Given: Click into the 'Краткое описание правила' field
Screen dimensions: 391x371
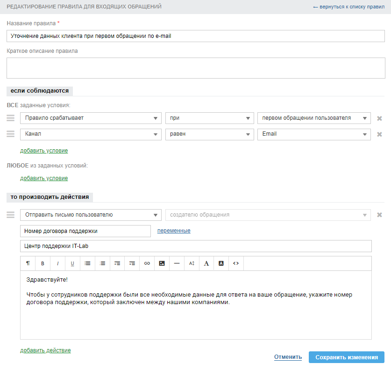Looking at the screenshot, I should tap(196, 68).
